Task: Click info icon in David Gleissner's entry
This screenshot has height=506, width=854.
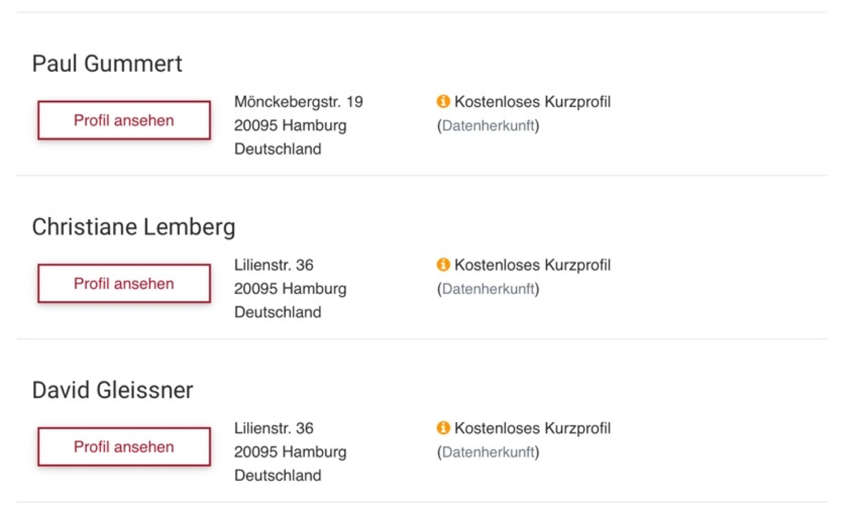Action: [443, 428]
